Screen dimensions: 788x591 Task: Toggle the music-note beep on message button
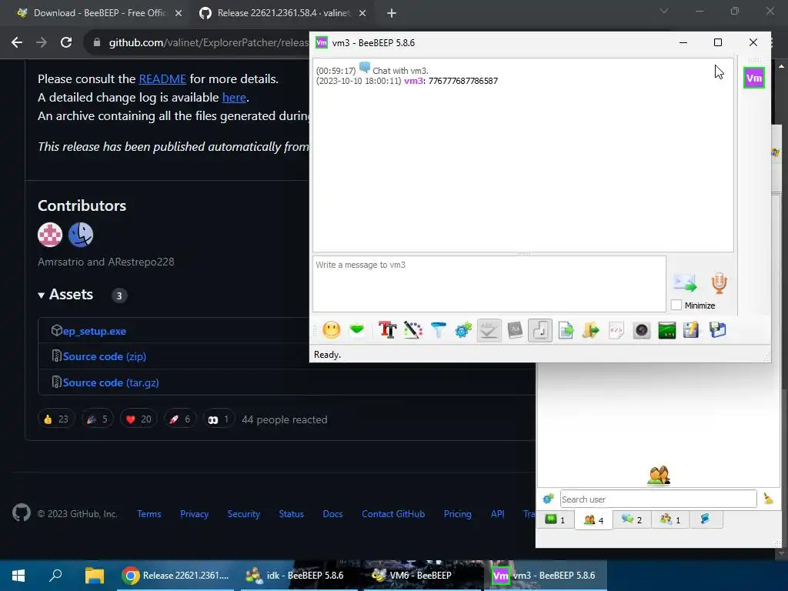pyautogui.click(x=540, y=330)
